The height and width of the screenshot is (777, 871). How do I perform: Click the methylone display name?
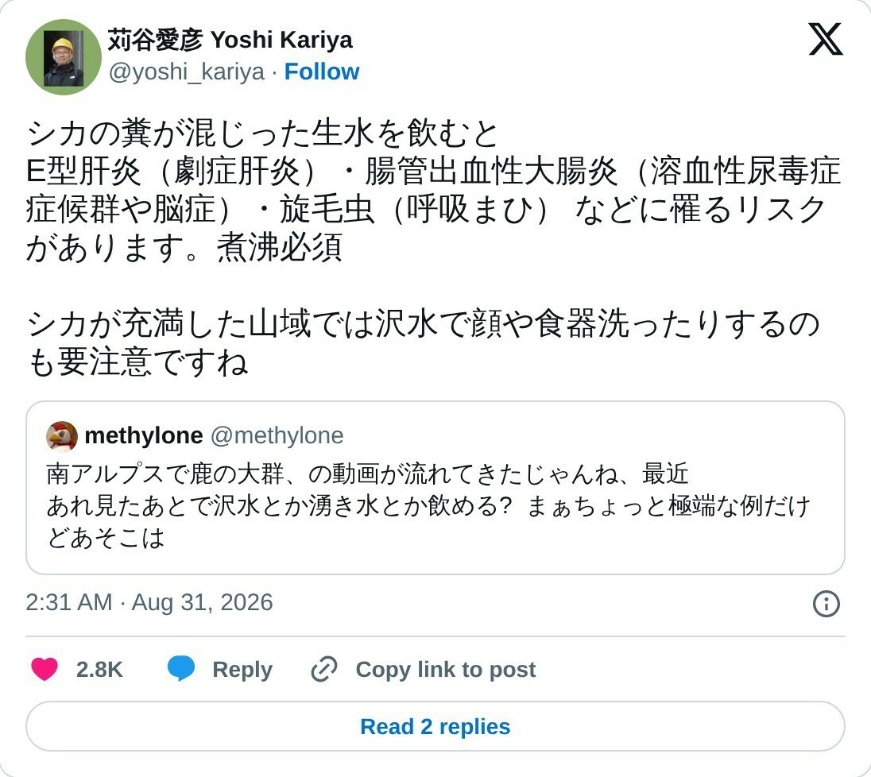pyautogui.click(x=143, y=436)
